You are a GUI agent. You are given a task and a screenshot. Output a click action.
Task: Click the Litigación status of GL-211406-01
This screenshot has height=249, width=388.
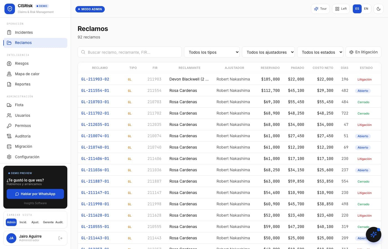click(x=364, y=159)
